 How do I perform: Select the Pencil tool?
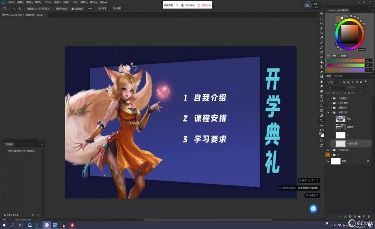point(321,47)
